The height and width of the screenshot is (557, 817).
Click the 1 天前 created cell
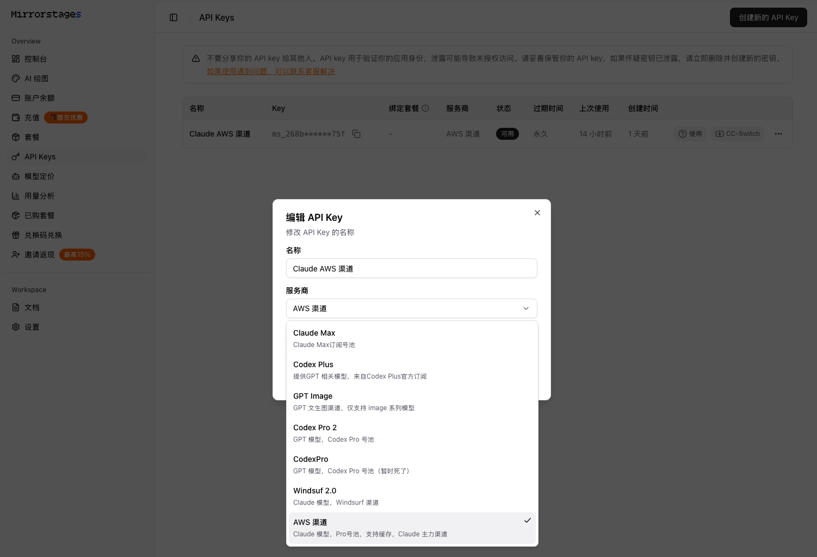tap(639, 134)
